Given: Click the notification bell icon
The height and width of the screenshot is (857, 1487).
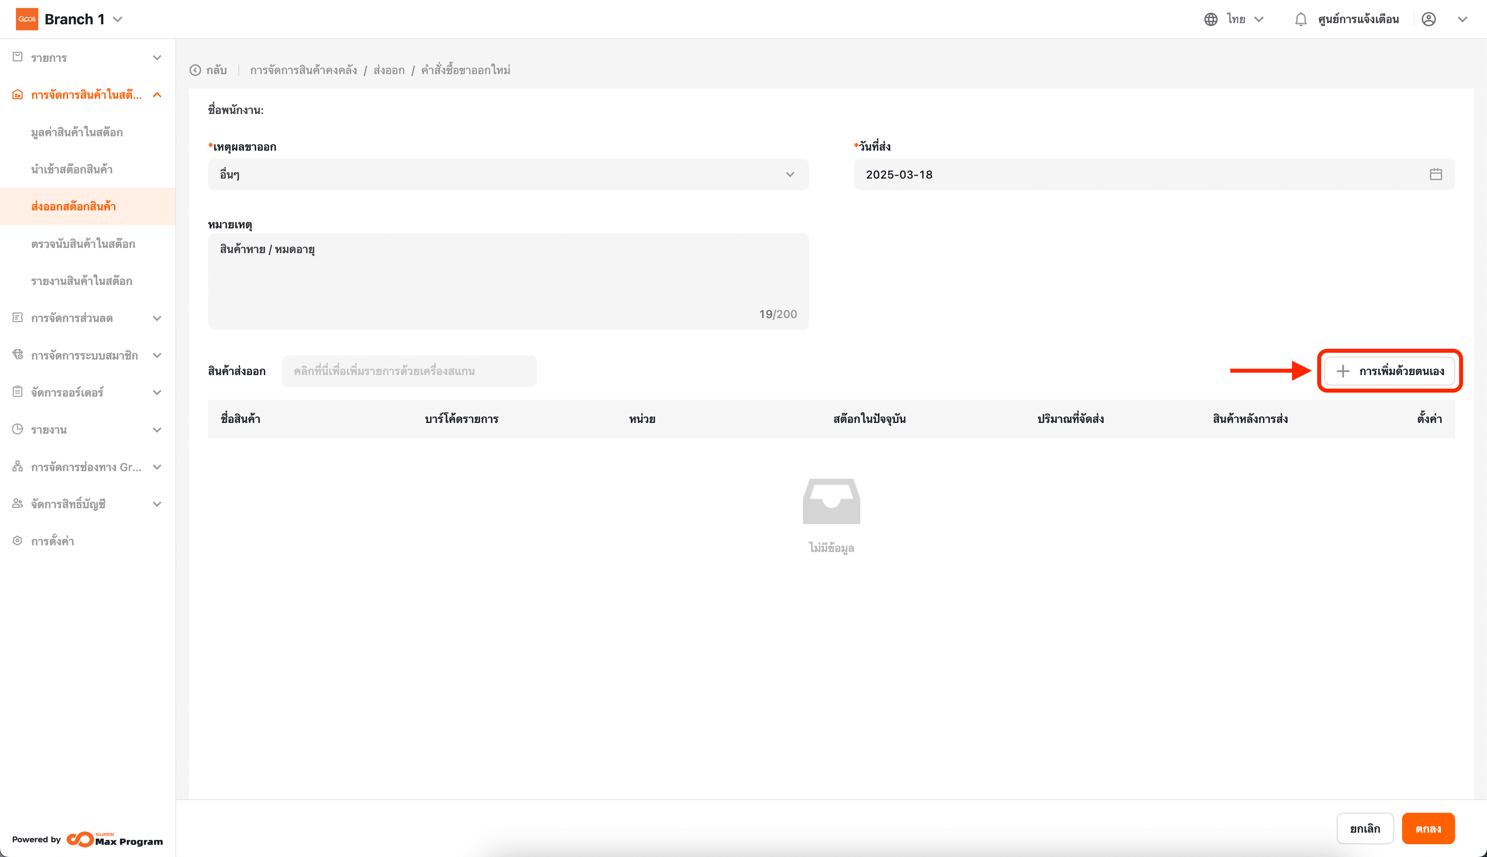Looking at the screenshot, I should pos(1300,20).
